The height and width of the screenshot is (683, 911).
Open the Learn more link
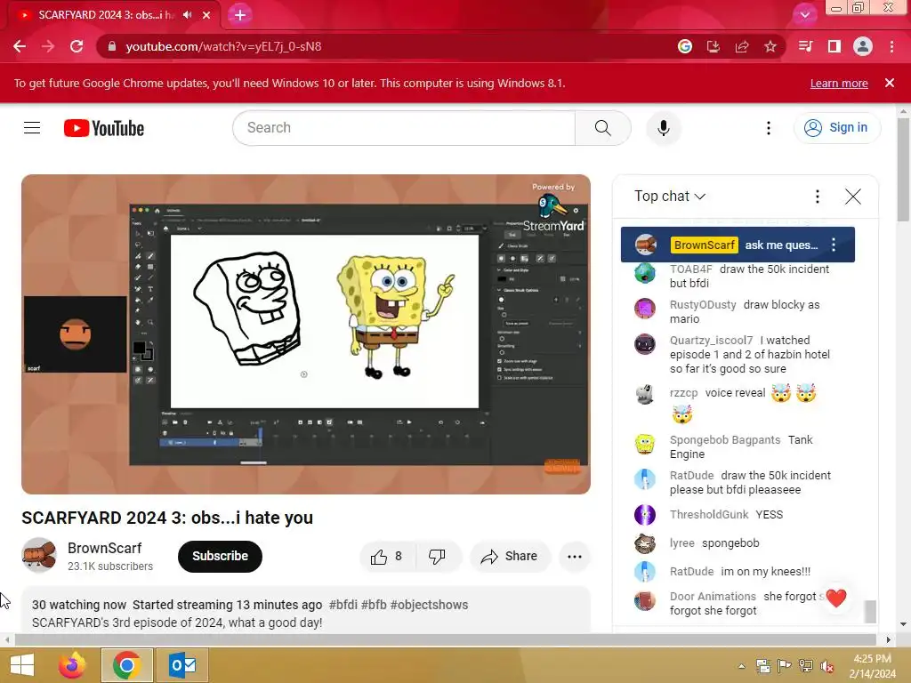click(x=839, y=83)
